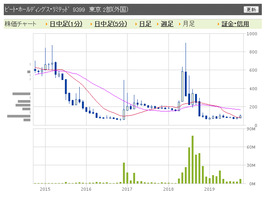
Task: Click the 600 price axis label
Action: (x=253, y=70)
